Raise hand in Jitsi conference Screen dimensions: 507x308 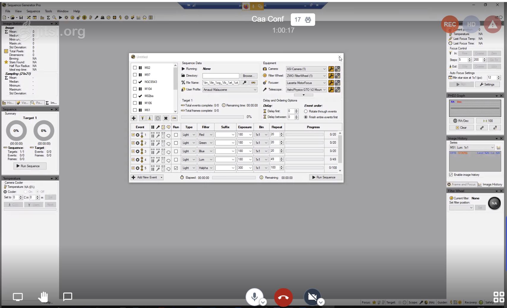[x=43, y=297]
